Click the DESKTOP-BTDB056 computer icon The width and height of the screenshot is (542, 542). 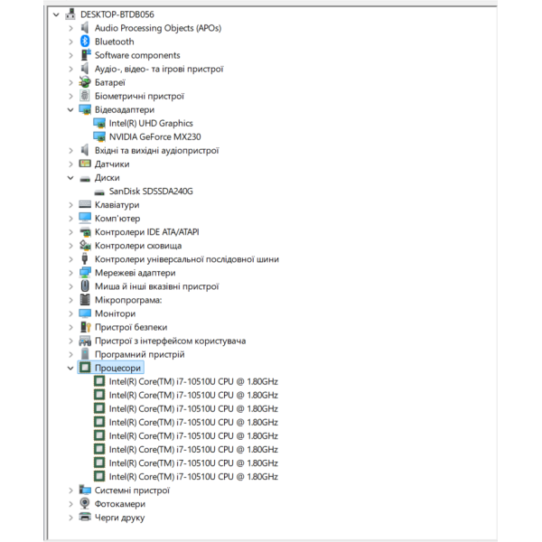[x=70, y=14]
